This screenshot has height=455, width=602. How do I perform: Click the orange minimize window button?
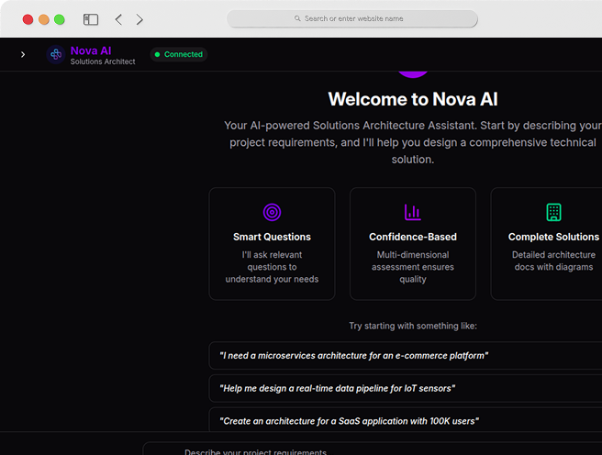click(44, 19)
